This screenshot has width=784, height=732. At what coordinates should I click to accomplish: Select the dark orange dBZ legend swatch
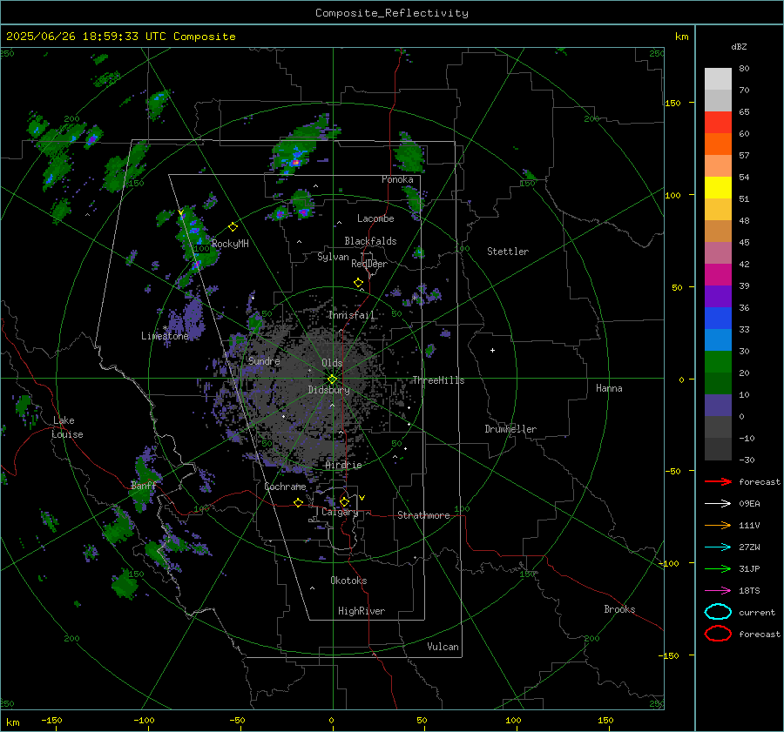[x=718, y=144]
